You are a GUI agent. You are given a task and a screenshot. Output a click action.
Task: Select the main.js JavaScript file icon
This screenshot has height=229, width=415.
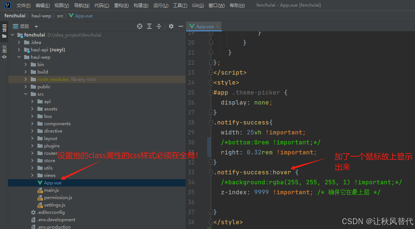pos(40,190)
